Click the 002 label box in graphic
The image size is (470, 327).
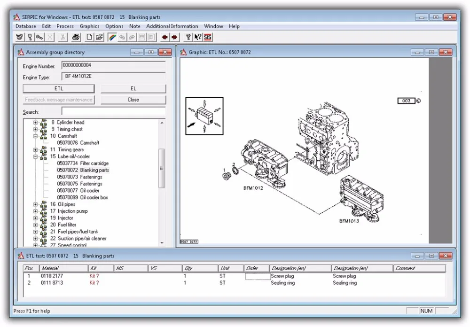[x=406, y=101]
